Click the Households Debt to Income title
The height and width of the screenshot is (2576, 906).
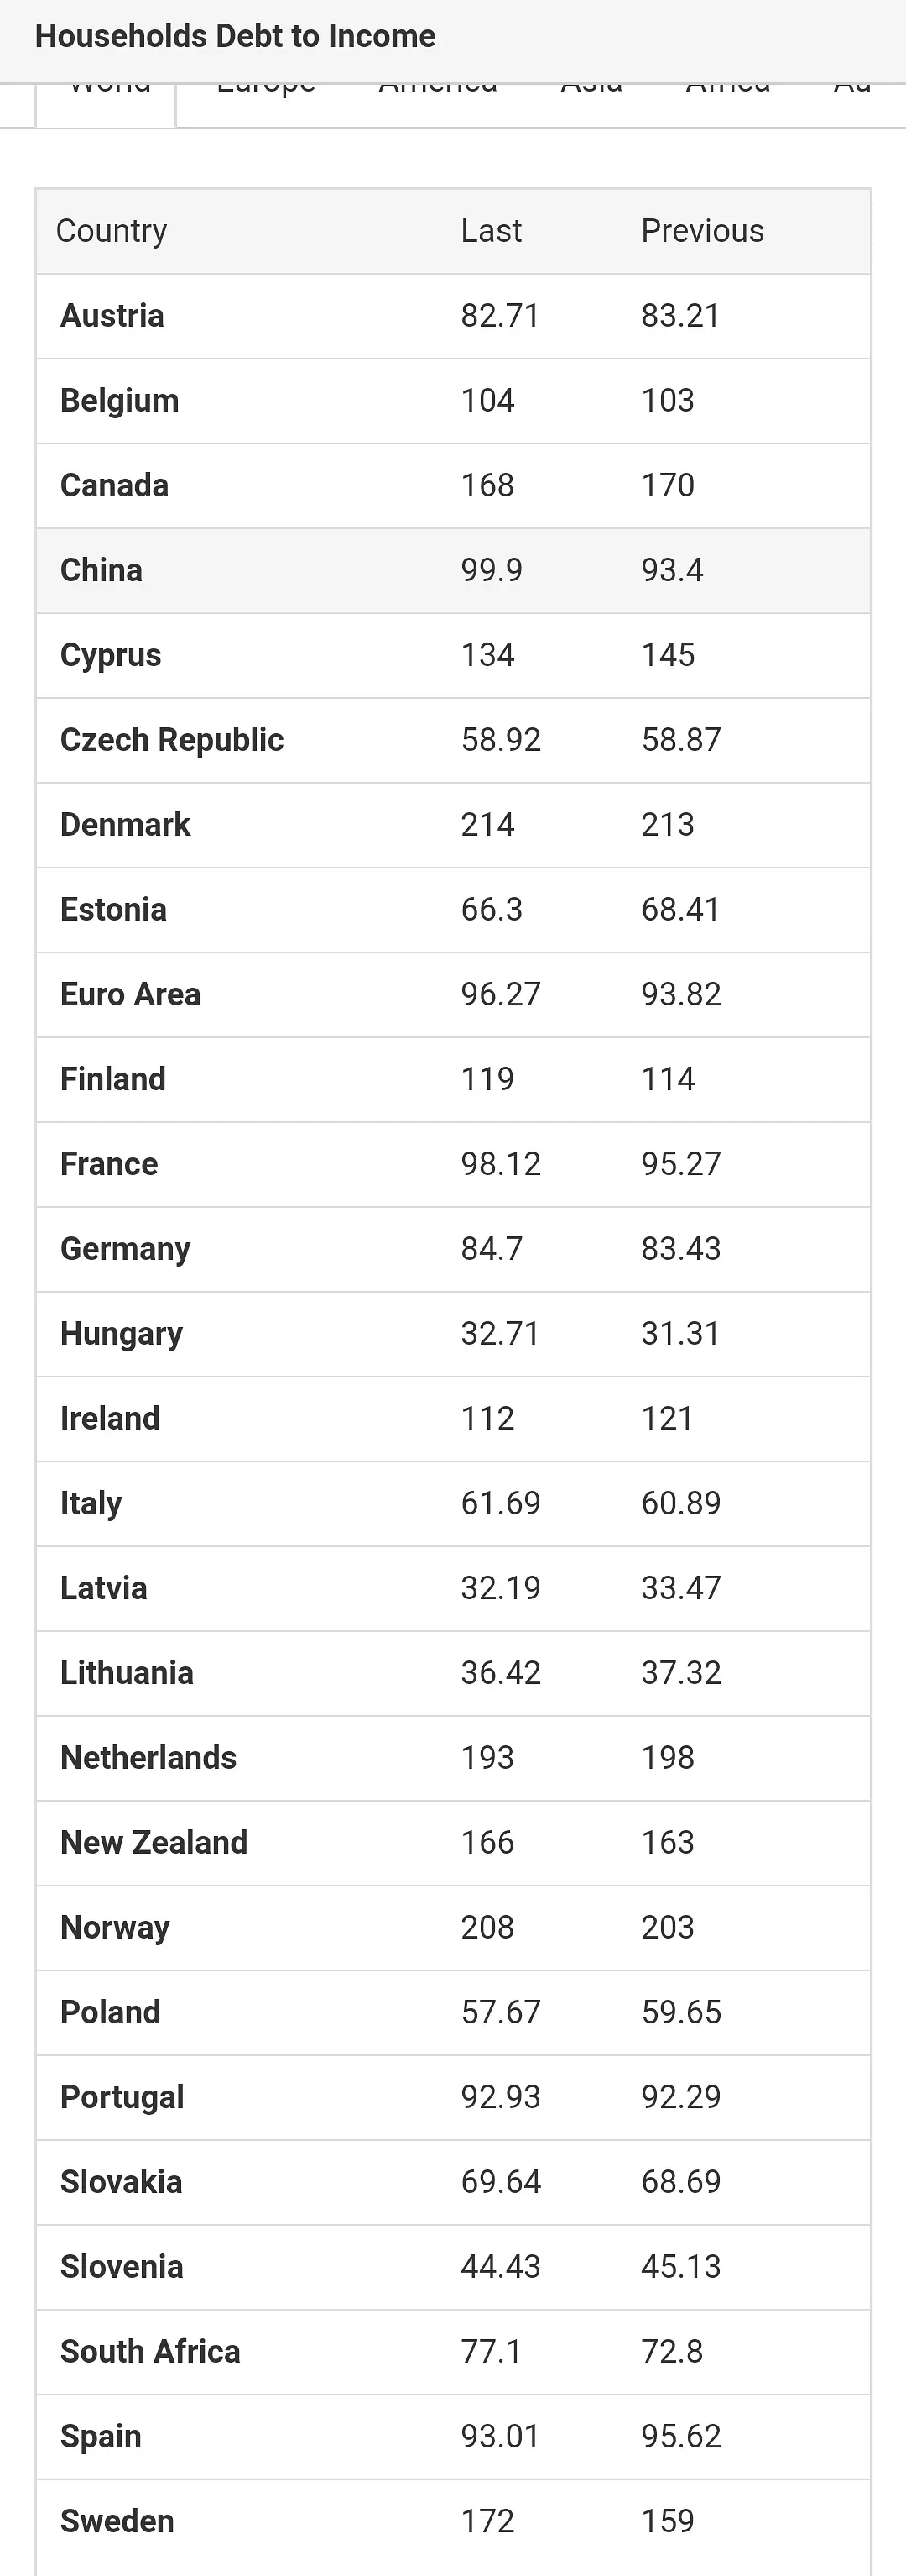click(x=235, y=36)
